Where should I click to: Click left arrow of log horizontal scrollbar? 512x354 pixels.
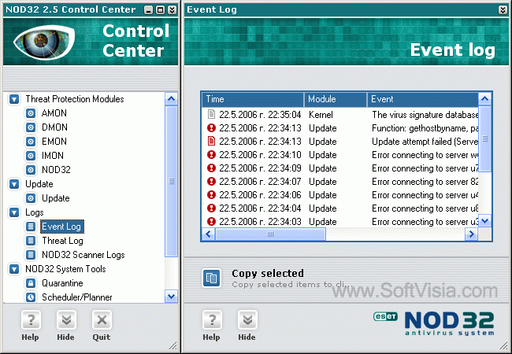point(208,234)
